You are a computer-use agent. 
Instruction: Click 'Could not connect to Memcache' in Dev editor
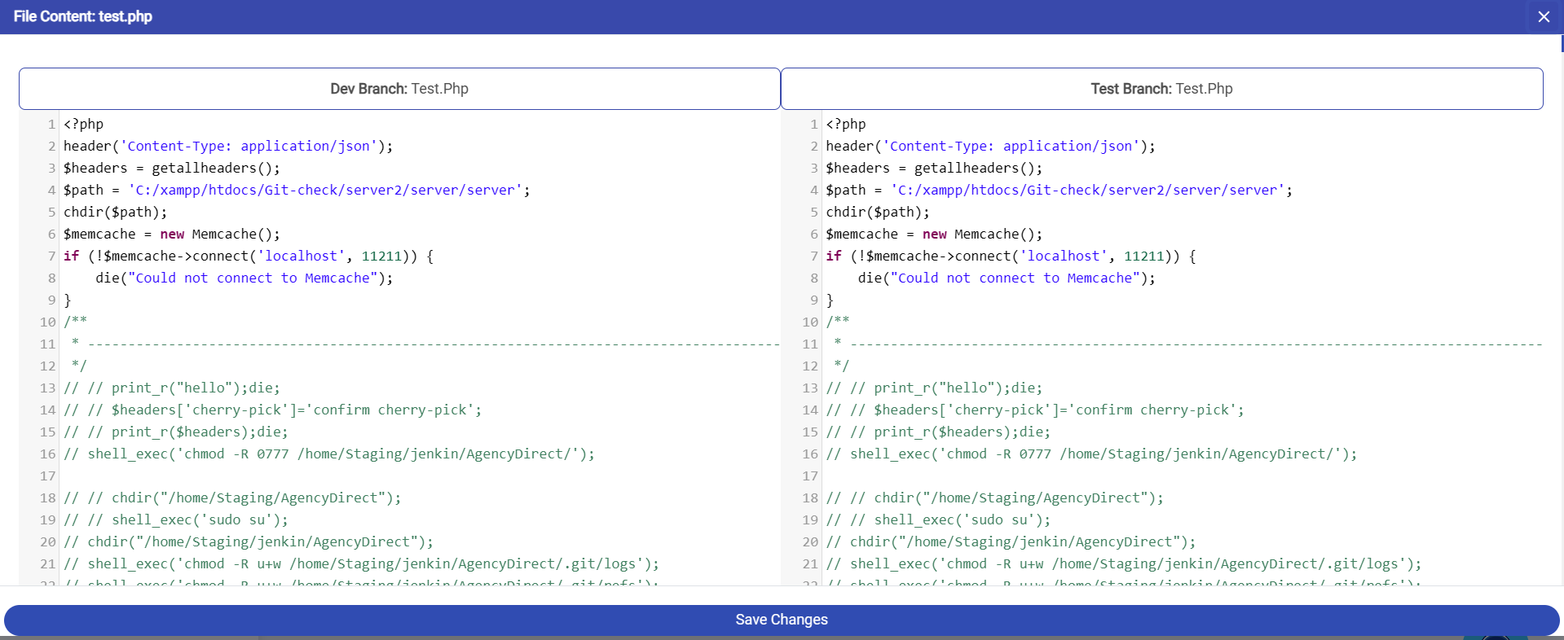click(x=253, y=278)
